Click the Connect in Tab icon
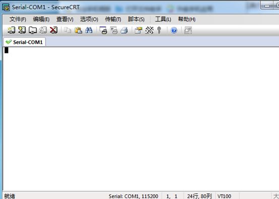Screen dimensions: 279x199 coord(33,30)
